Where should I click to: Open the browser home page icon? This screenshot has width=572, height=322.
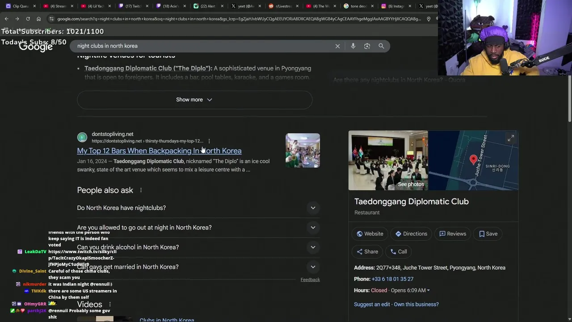coord(38,19)
